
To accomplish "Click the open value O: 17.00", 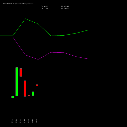I will (44, 9).
